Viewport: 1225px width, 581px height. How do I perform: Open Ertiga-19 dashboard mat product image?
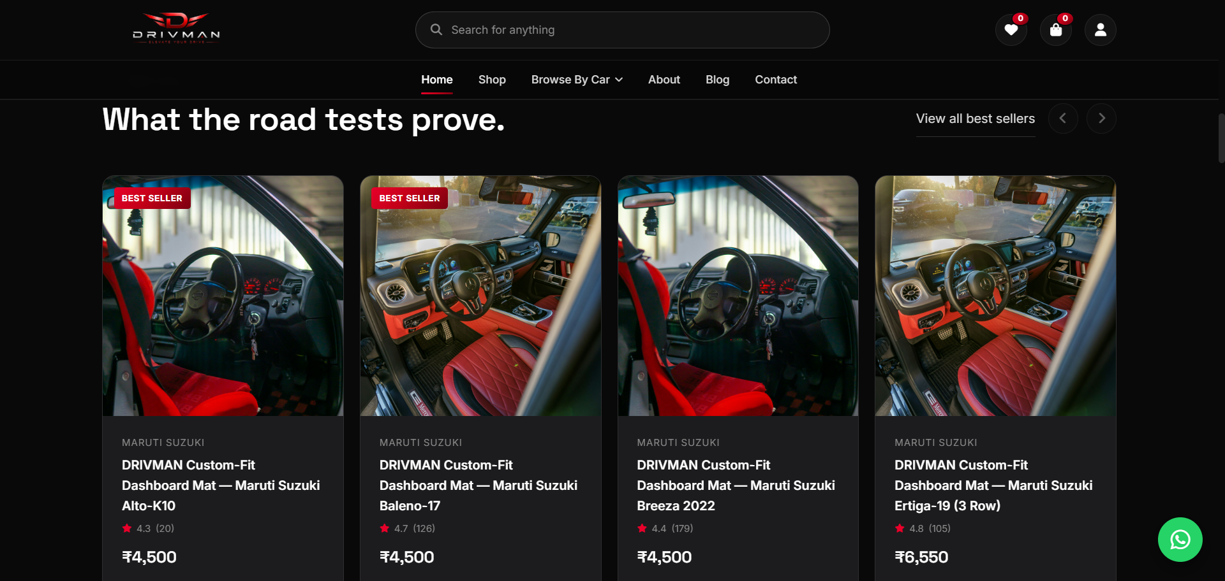point(995,296)
